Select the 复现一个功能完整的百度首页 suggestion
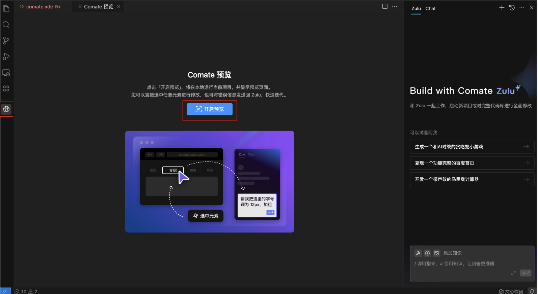Image resolution: width=538 pixels, height=294 pixels. coord(472,163)
